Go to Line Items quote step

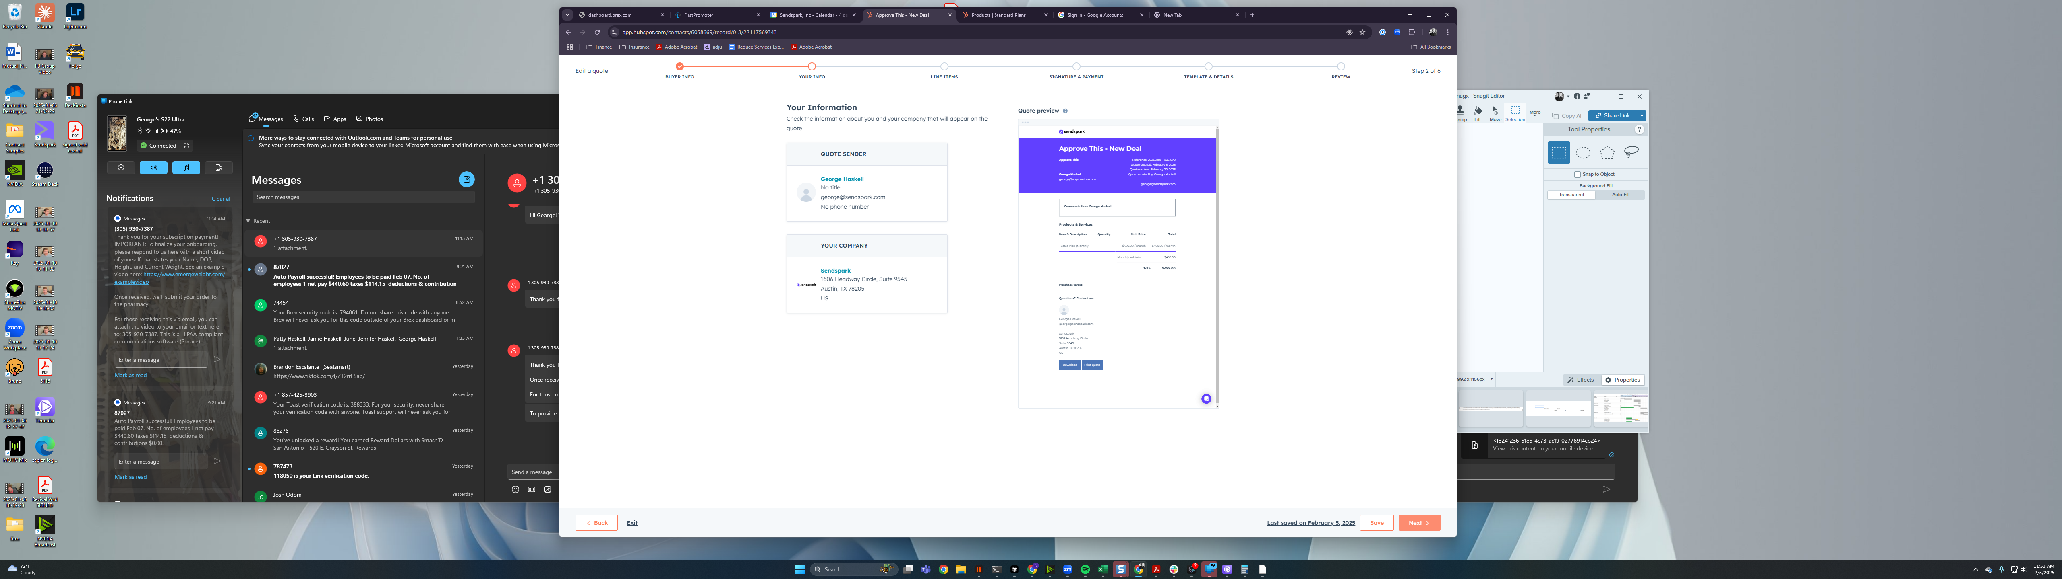point(944,66)
